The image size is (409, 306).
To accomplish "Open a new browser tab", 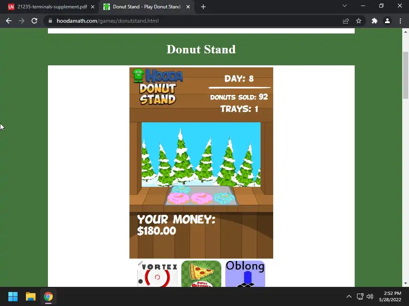I will 203,7.
